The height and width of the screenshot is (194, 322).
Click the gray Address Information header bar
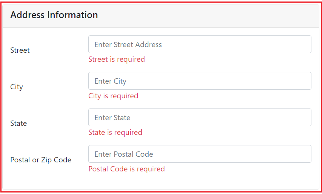coord(160,16)
